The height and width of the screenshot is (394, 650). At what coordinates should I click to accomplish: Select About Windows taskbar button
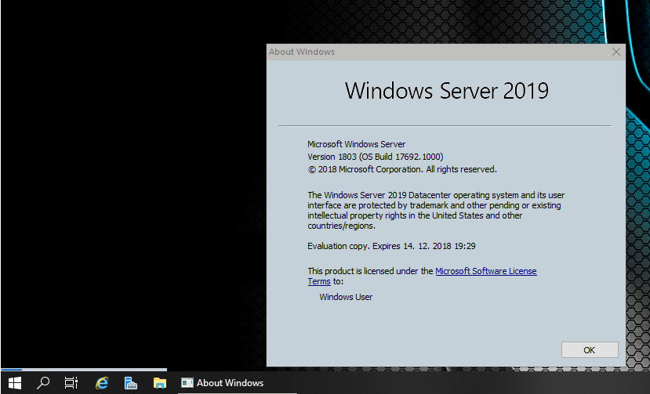[x=238, y=383]
